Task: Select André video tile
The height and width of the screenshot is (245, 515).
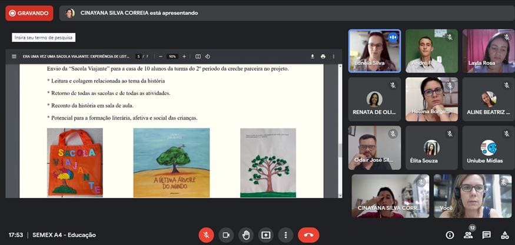Action: click(431, 51)
